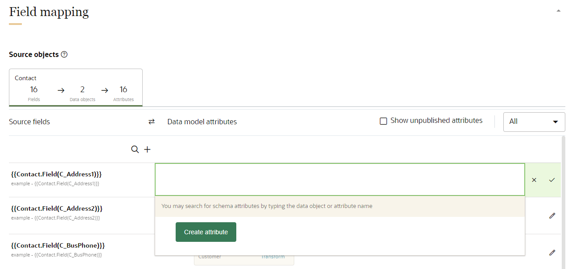Click the Data model attributes header
The height and width of the screenshot is (269, 572).
[x=202, y=122]
